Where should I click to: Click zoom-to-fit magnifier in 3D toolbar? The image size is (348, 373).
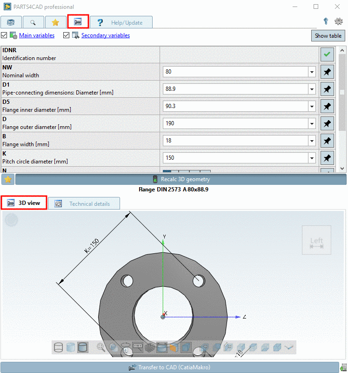point(101,347)
